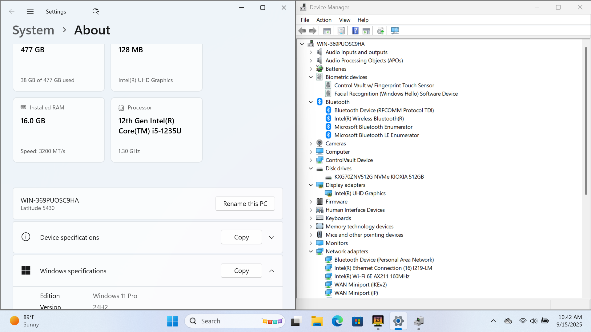The width and height of the screenshot is (591, 332).
Task: Click the blue Help question mark icon
Action: pos(355,31)
